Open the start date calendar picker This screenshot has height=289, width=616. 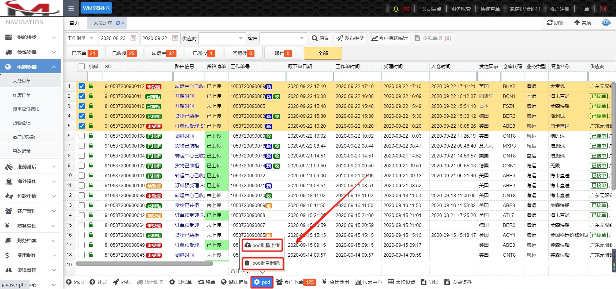[133, 38]
